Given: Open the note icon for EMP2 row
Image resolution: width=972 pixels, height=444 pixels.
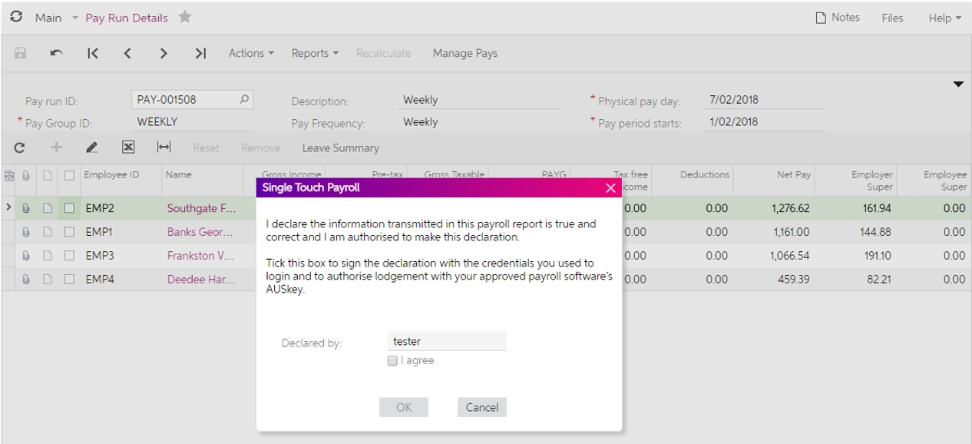Looking at the screenshot, I should tap(47, 207).
